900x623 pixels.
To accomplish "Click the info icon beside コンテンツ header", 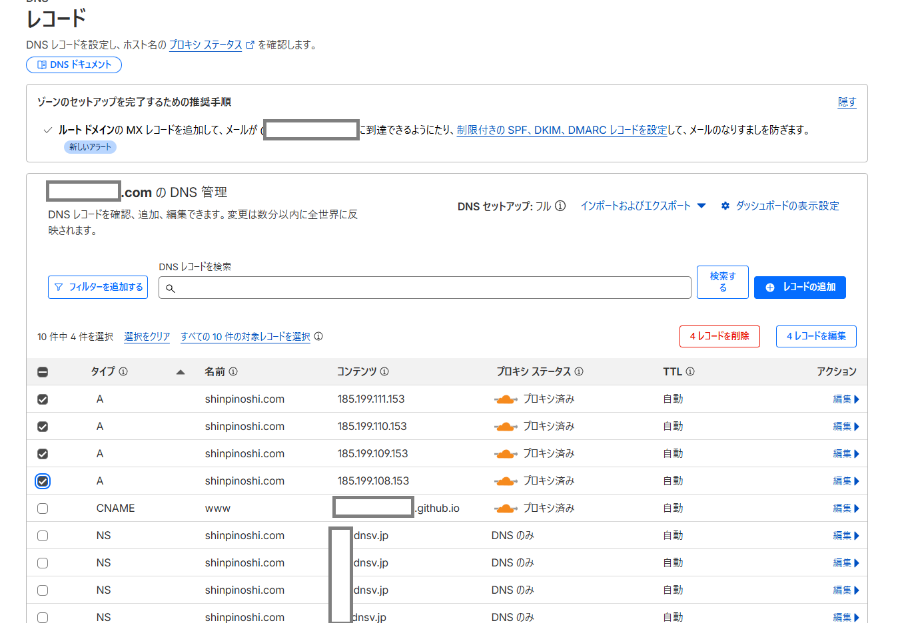I will tap(384, 371).
